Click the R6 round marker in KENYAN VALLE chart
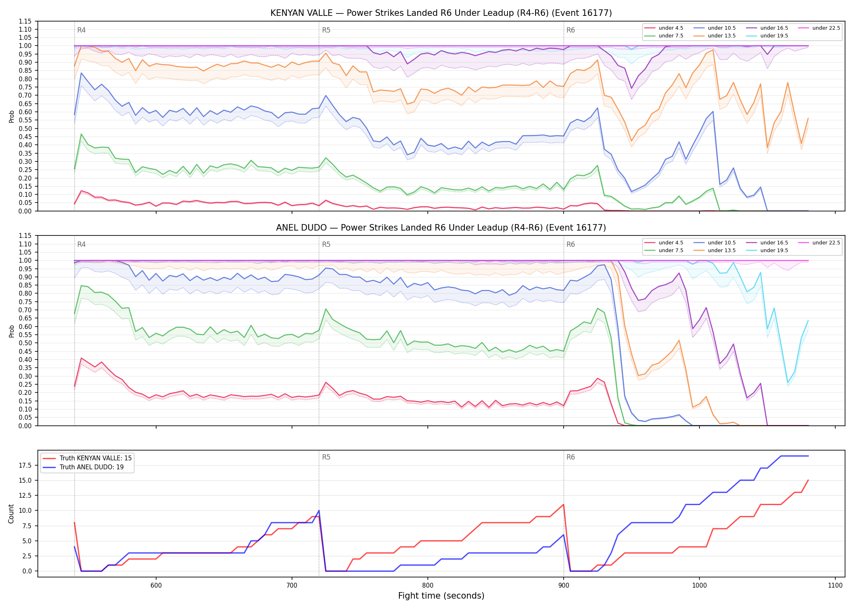 pos(571,30)
